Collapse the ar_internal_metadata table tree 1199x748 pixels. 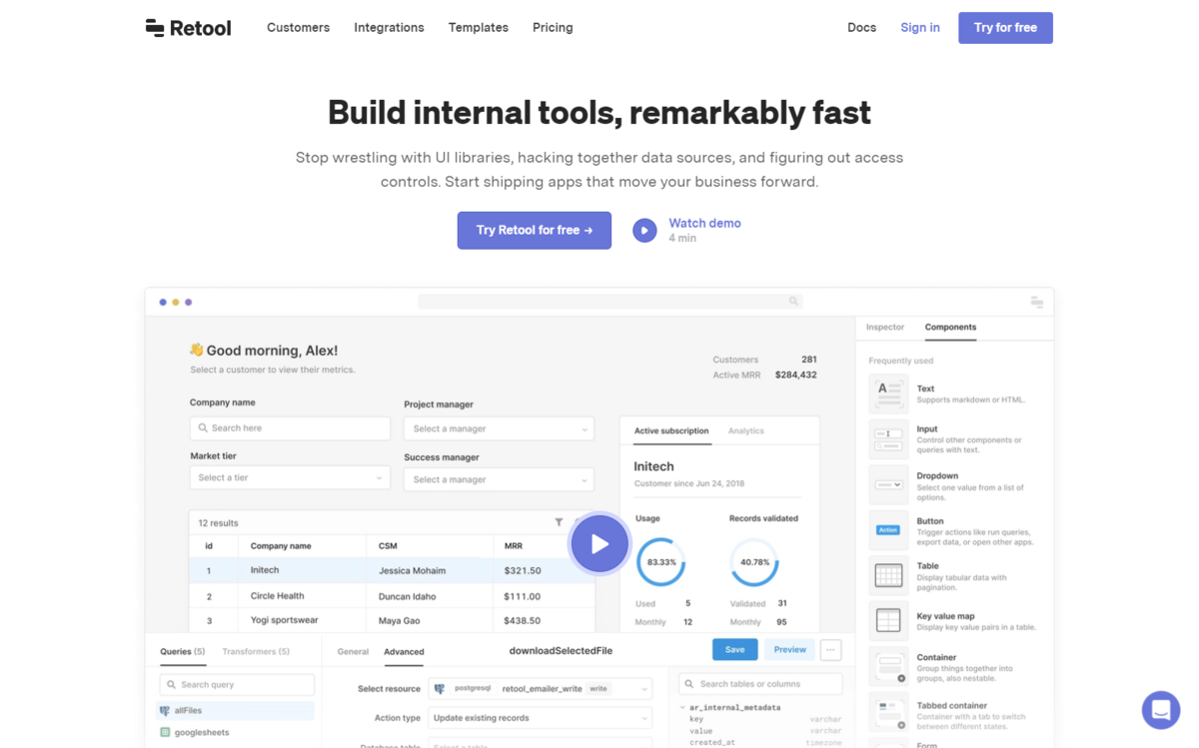[682, 707]
